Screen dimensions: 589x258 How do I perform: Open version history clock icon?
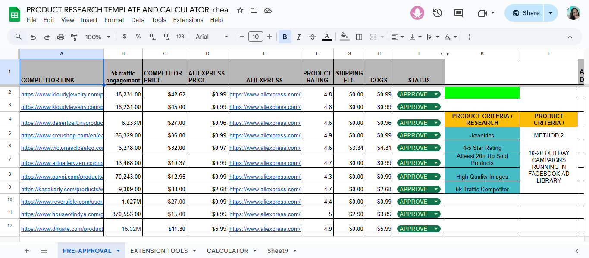click(437, 13)
